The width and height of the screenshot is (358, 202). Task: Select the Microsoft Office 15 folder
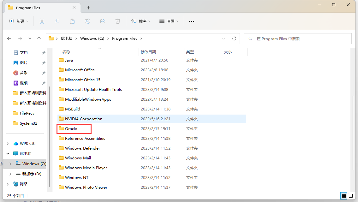(x=152, y=80)
